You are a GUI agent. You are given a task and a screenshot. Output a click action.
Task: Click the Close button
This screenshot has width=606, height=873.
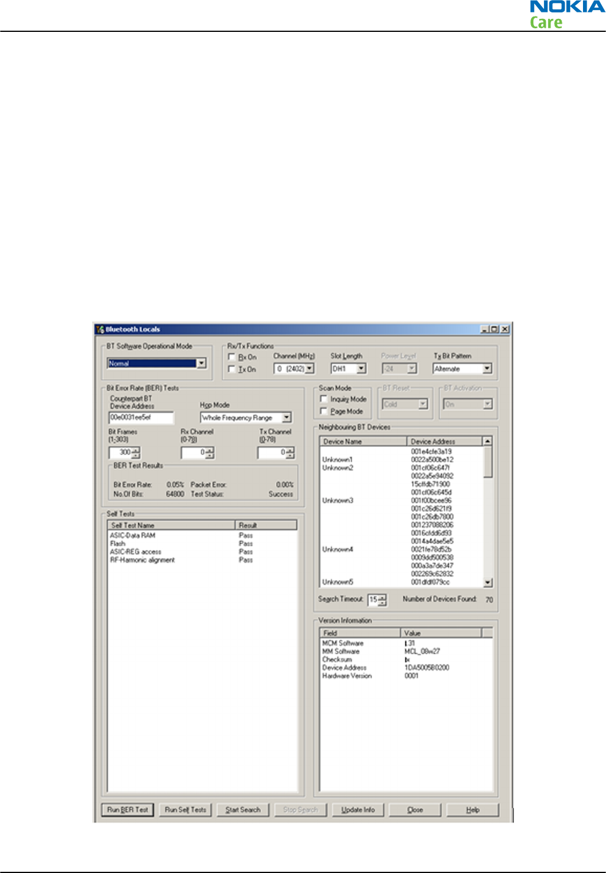(x=415, y=810)
